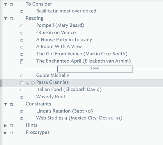Click the note icon for Basilicata: most overlooked

tap(22, 11)
